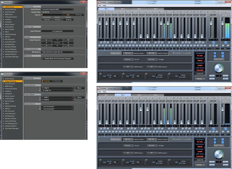Select Internal mixing mode

point(46,81)
